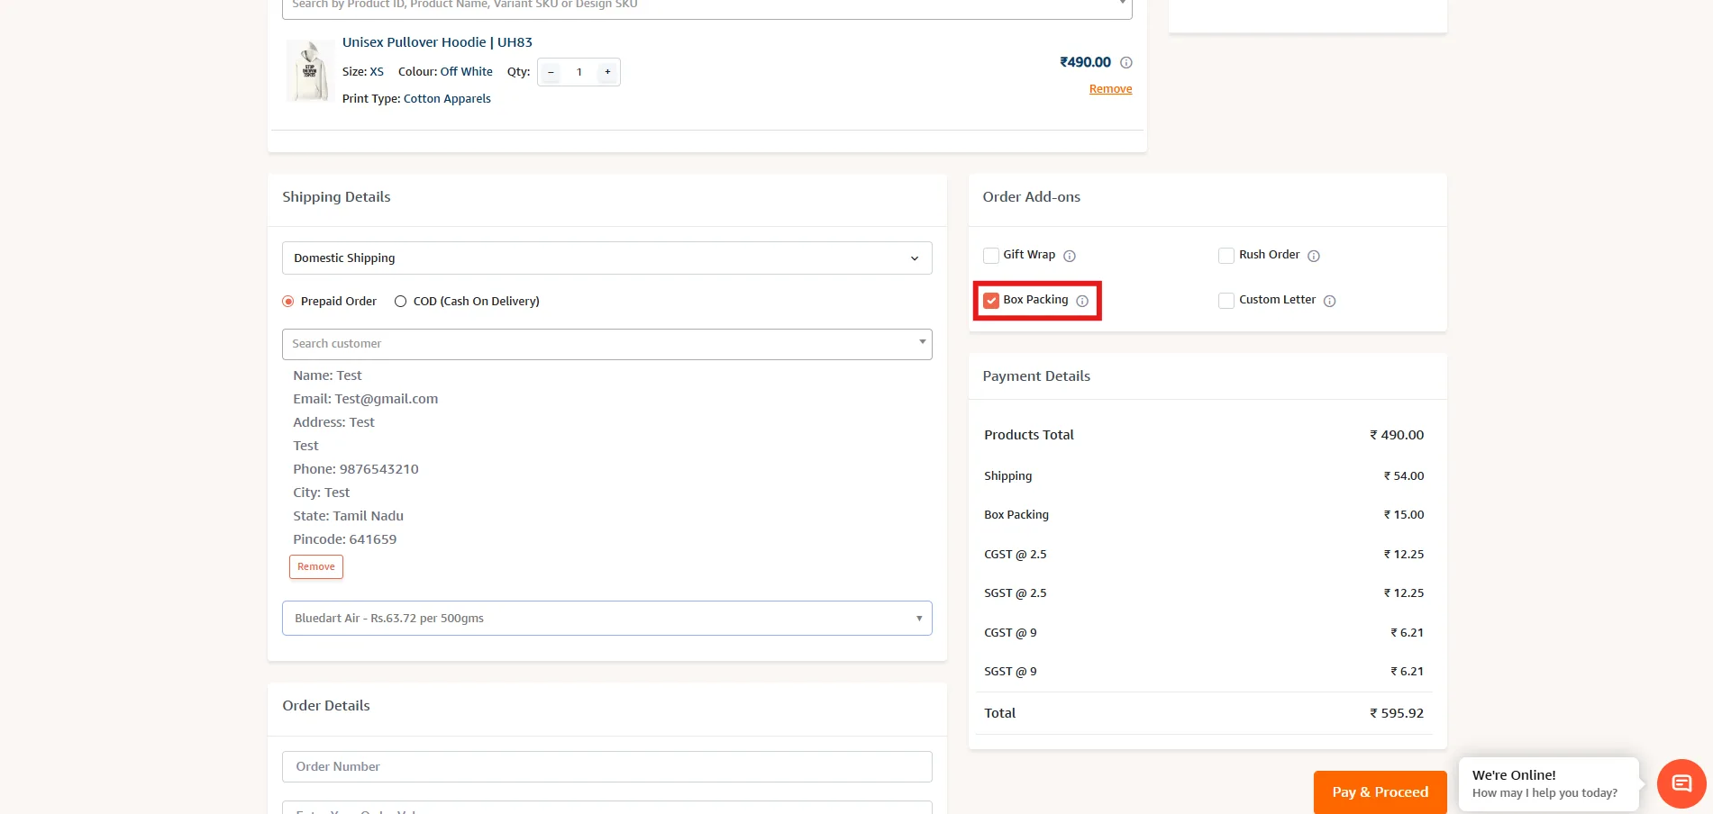The width and height of the screenshot is (1713, 814).
Task: Enable the Custom Letter checkbox
Action: (x=1226, y=301)
